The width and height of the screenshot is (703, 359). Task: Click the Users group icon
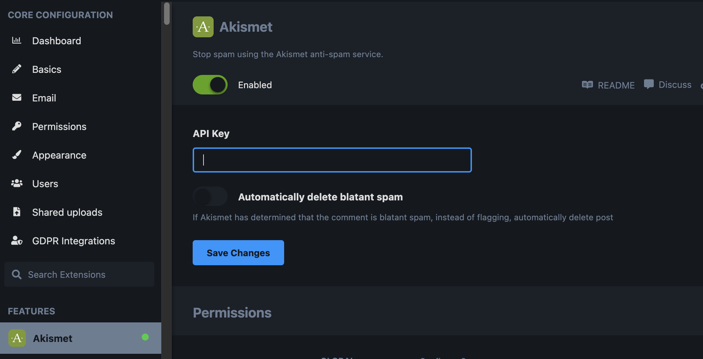coord(17,183)
